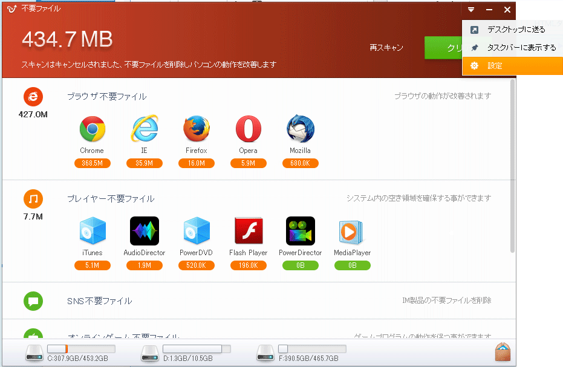
Task: Select the iTunes player icon
Action: click(93, 231)
